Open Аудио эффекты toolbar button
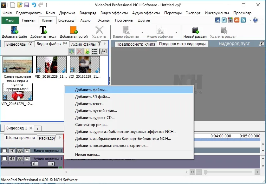This screenshot has width=266, height=184. point(160,32)
